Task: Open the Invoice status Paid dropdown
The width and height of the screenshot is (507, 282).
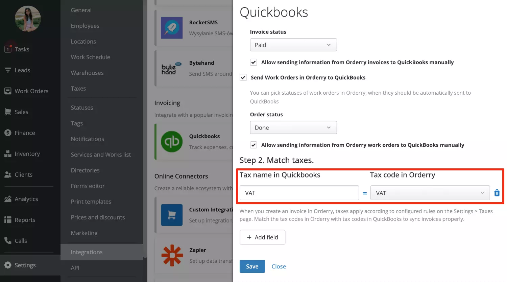Action: 293,45
